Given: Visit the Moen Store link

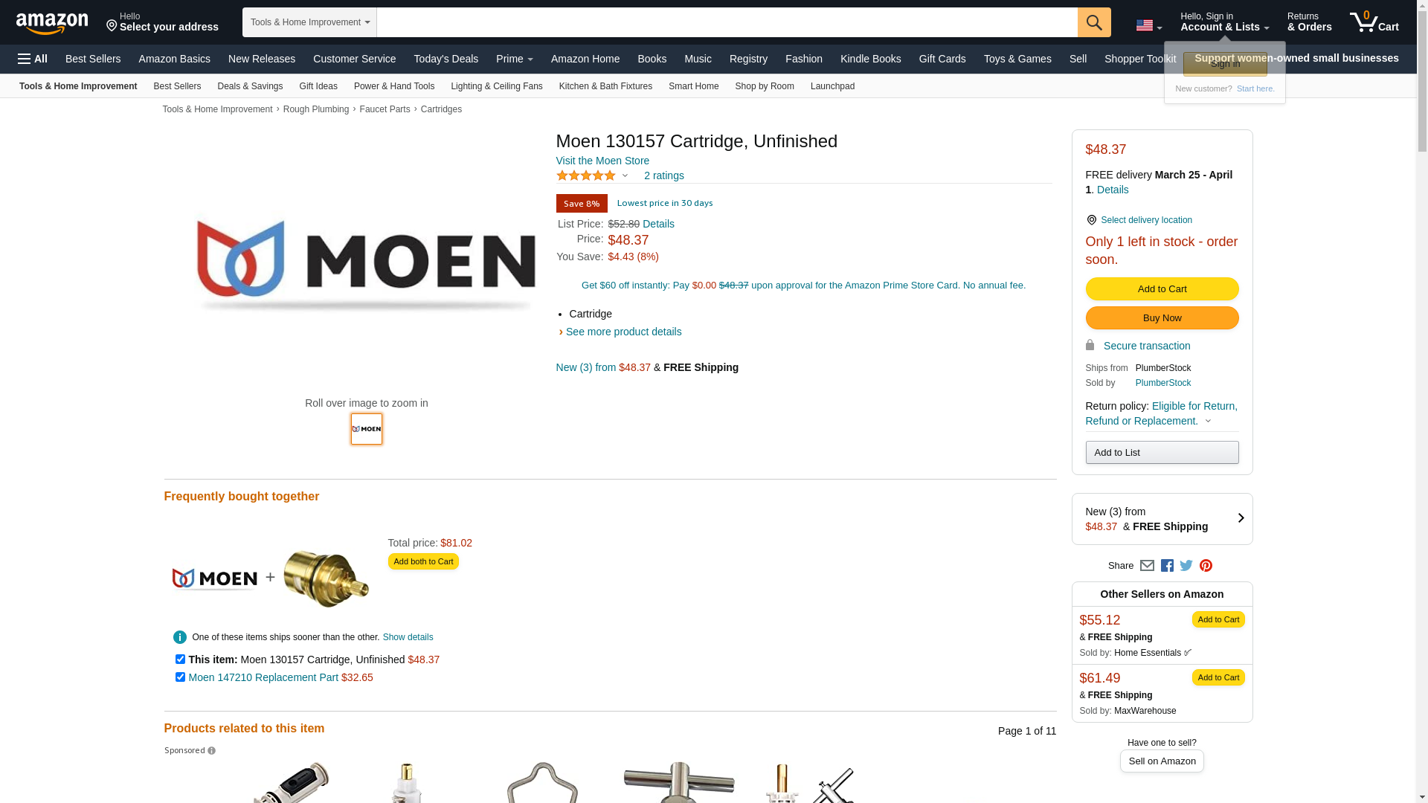Looking at the screenshot, I should pos(602,161).
